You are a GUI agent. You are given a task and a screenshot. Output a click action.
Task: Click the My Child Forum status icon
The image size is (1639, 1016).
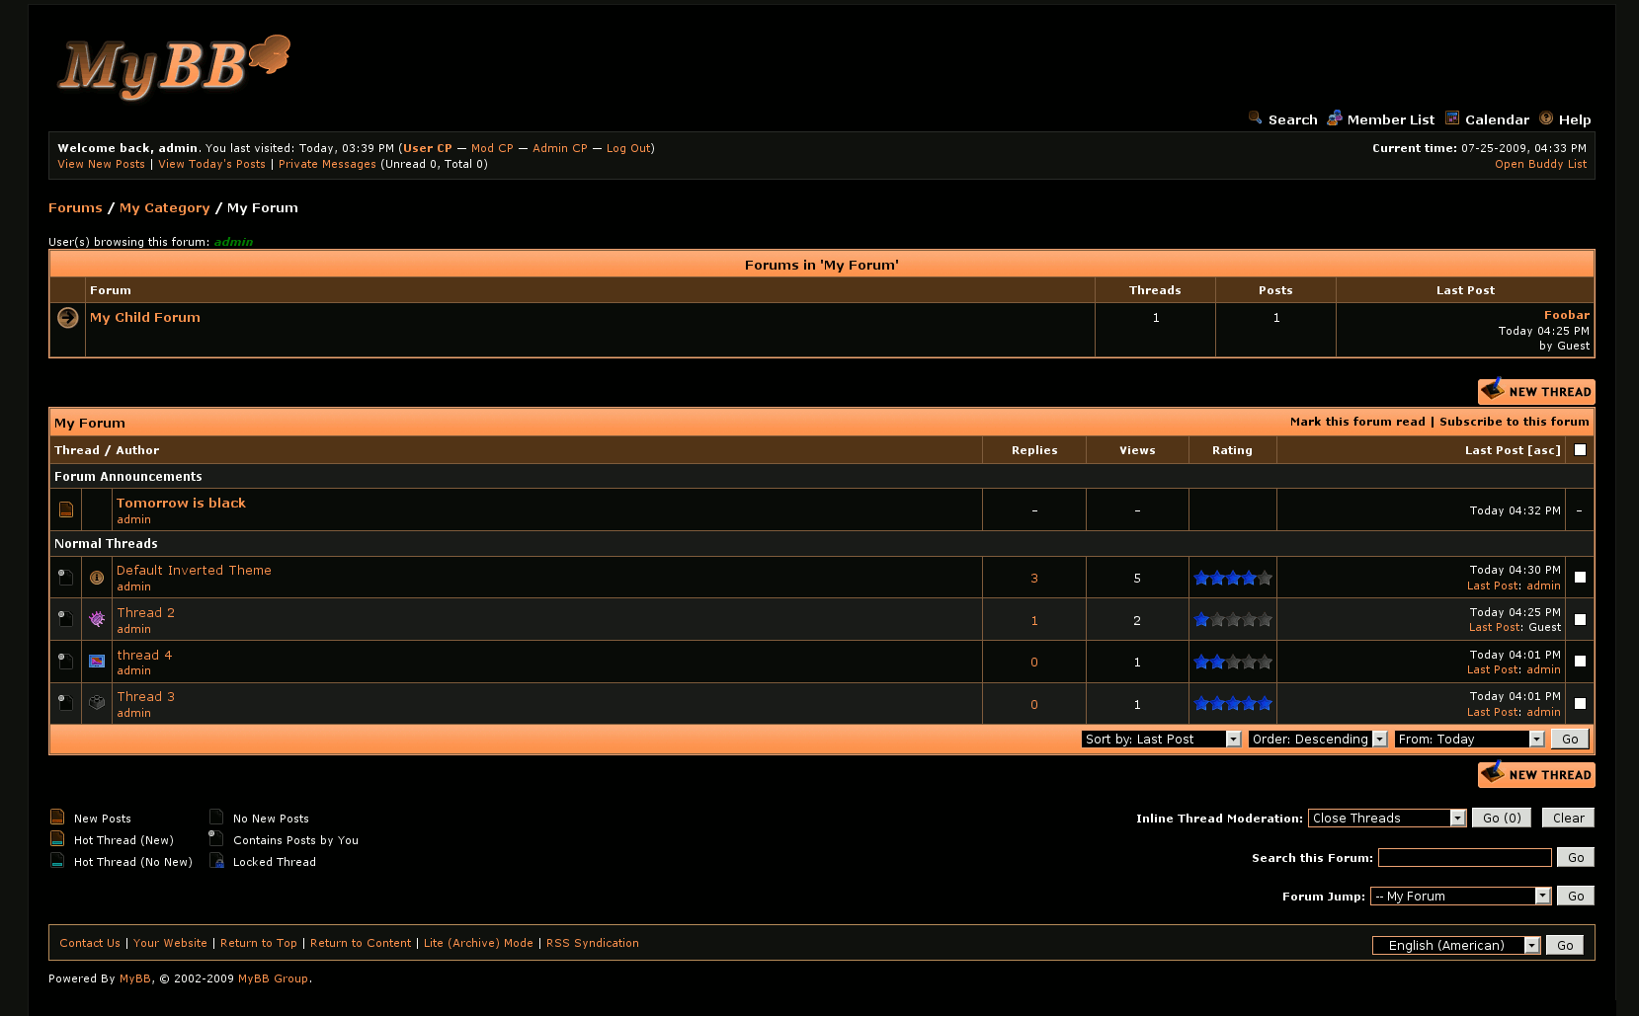coord(67,318)
